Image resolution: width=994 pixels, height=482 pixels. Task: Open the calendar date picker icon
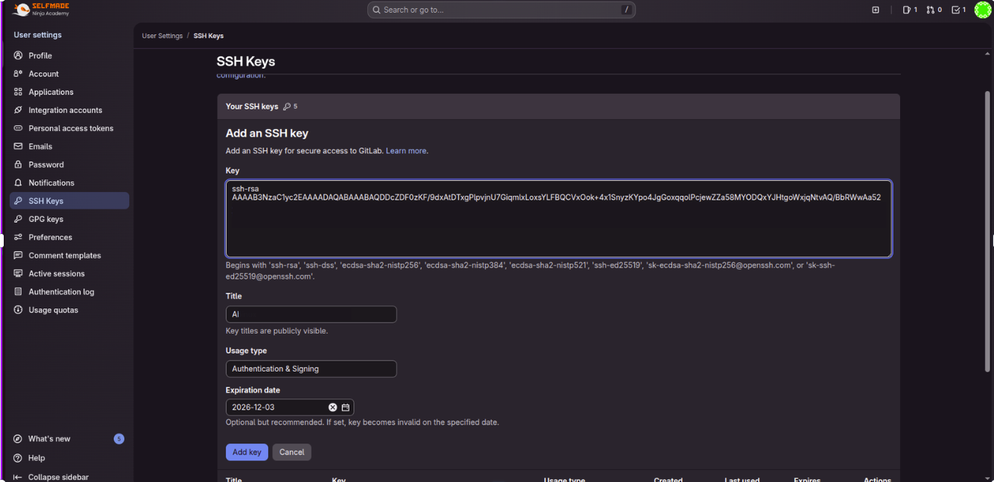point(346,408)
